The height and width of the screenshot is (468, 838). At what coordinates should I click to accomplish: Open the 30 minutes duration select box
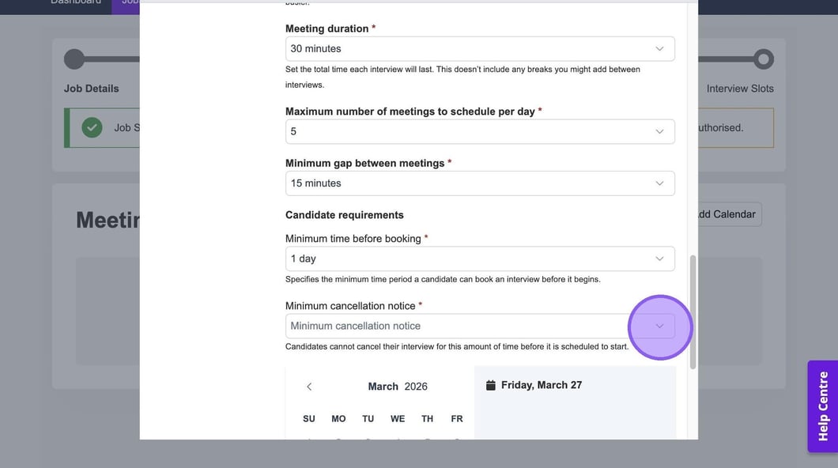coord(466,49)
